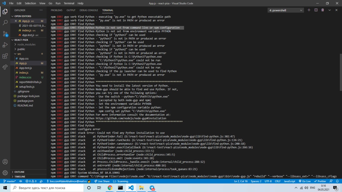Image resolution: width=342 pixels, height=192 pixels.
Task: Open the terminal selector dropdown '4: powershell'
Action: (286, 10)
